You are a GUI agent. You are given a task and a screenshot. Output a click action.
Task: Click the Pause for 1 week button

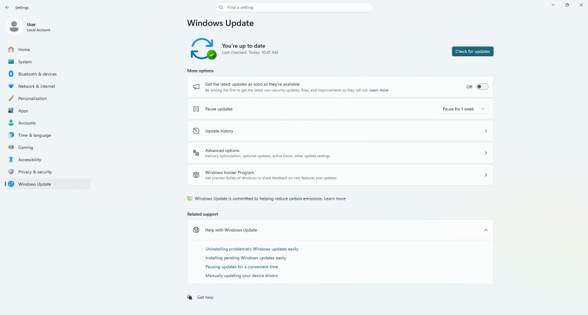coord(458,109)
